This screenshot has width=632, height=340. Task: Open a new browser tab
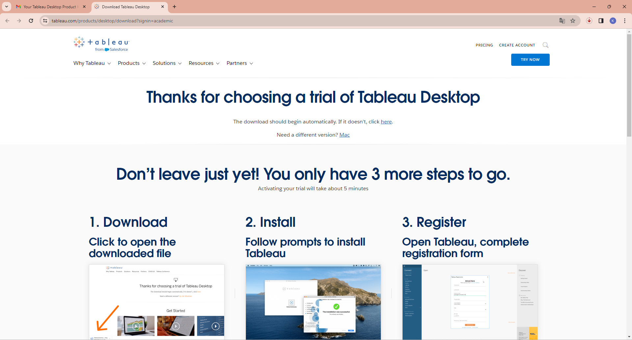pos(174,7)
